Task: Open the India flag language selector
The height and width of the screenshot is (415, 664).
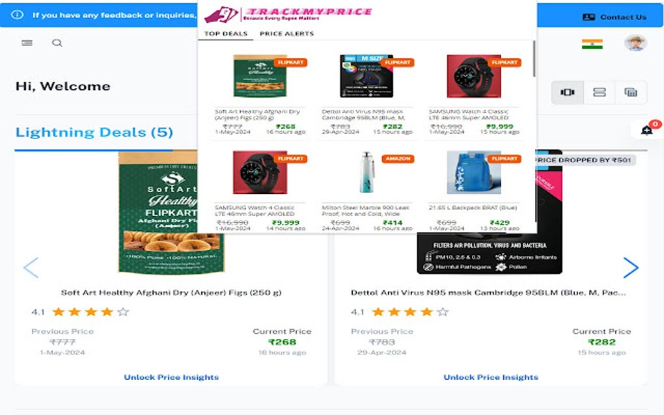Action: click(x=592, y=44)
